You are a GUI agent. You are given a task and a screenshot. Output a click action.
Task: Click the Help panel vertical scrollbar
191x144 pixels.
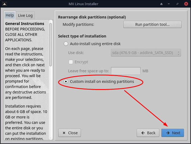(x=50, y=44)
